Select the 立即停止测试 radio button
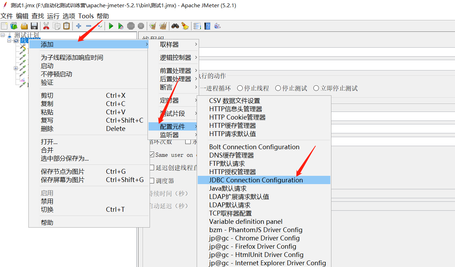Screen dimensions: 455x267 316,88
